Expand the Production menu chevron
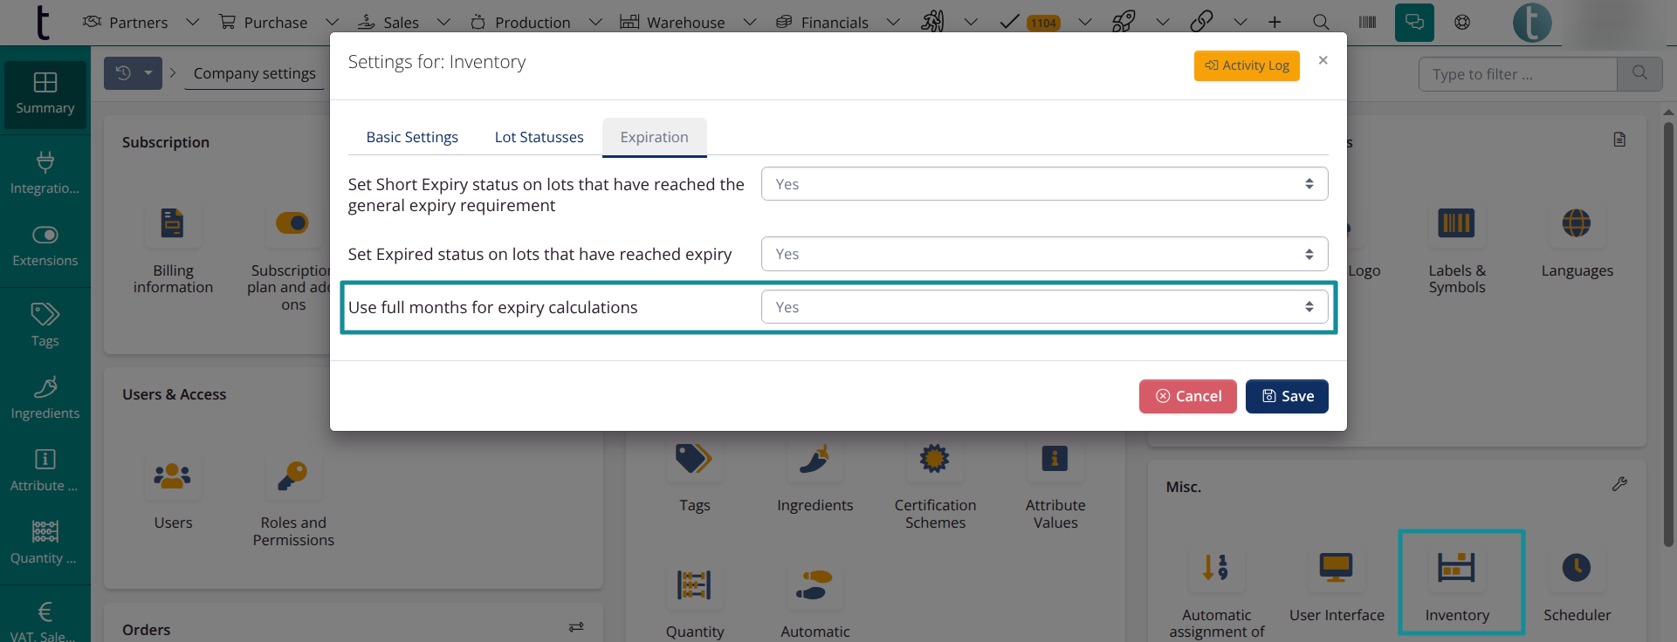 [x=595, y=22]
